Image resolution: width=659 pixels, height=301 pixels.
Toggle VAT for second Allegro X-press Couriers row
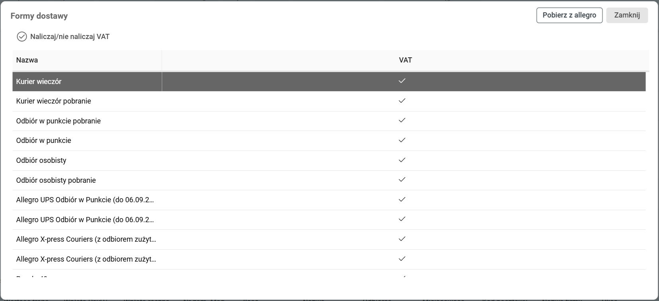point(402,259)
